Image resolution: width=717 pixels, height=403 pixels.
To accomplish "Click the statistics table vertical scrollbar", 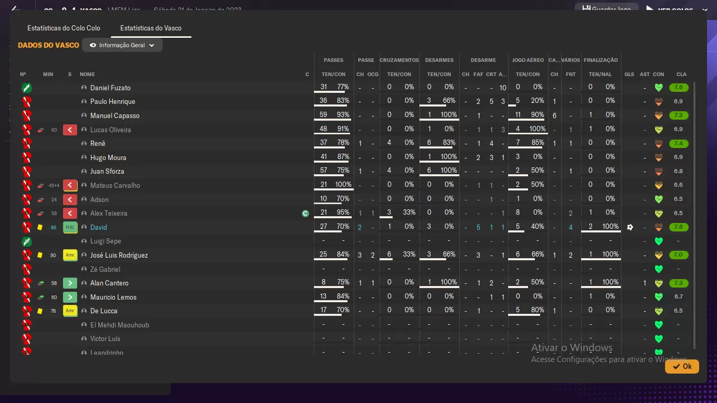I will point(694,215).
